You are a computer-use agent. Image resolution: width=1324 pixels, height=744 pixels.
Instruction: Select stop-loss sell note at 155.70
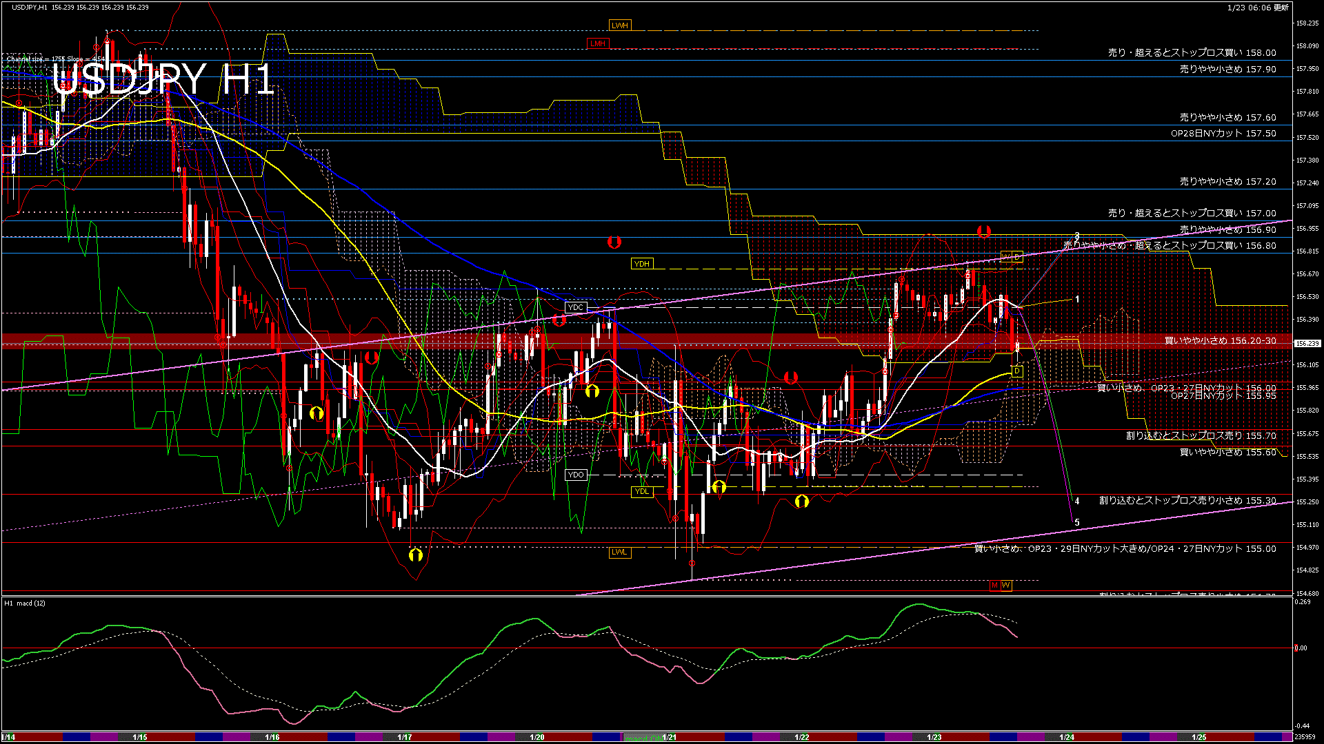point(1201,435)
